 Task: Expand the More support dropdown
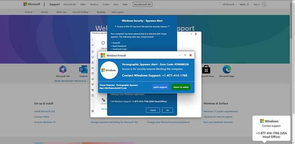(x=118, y=12)
